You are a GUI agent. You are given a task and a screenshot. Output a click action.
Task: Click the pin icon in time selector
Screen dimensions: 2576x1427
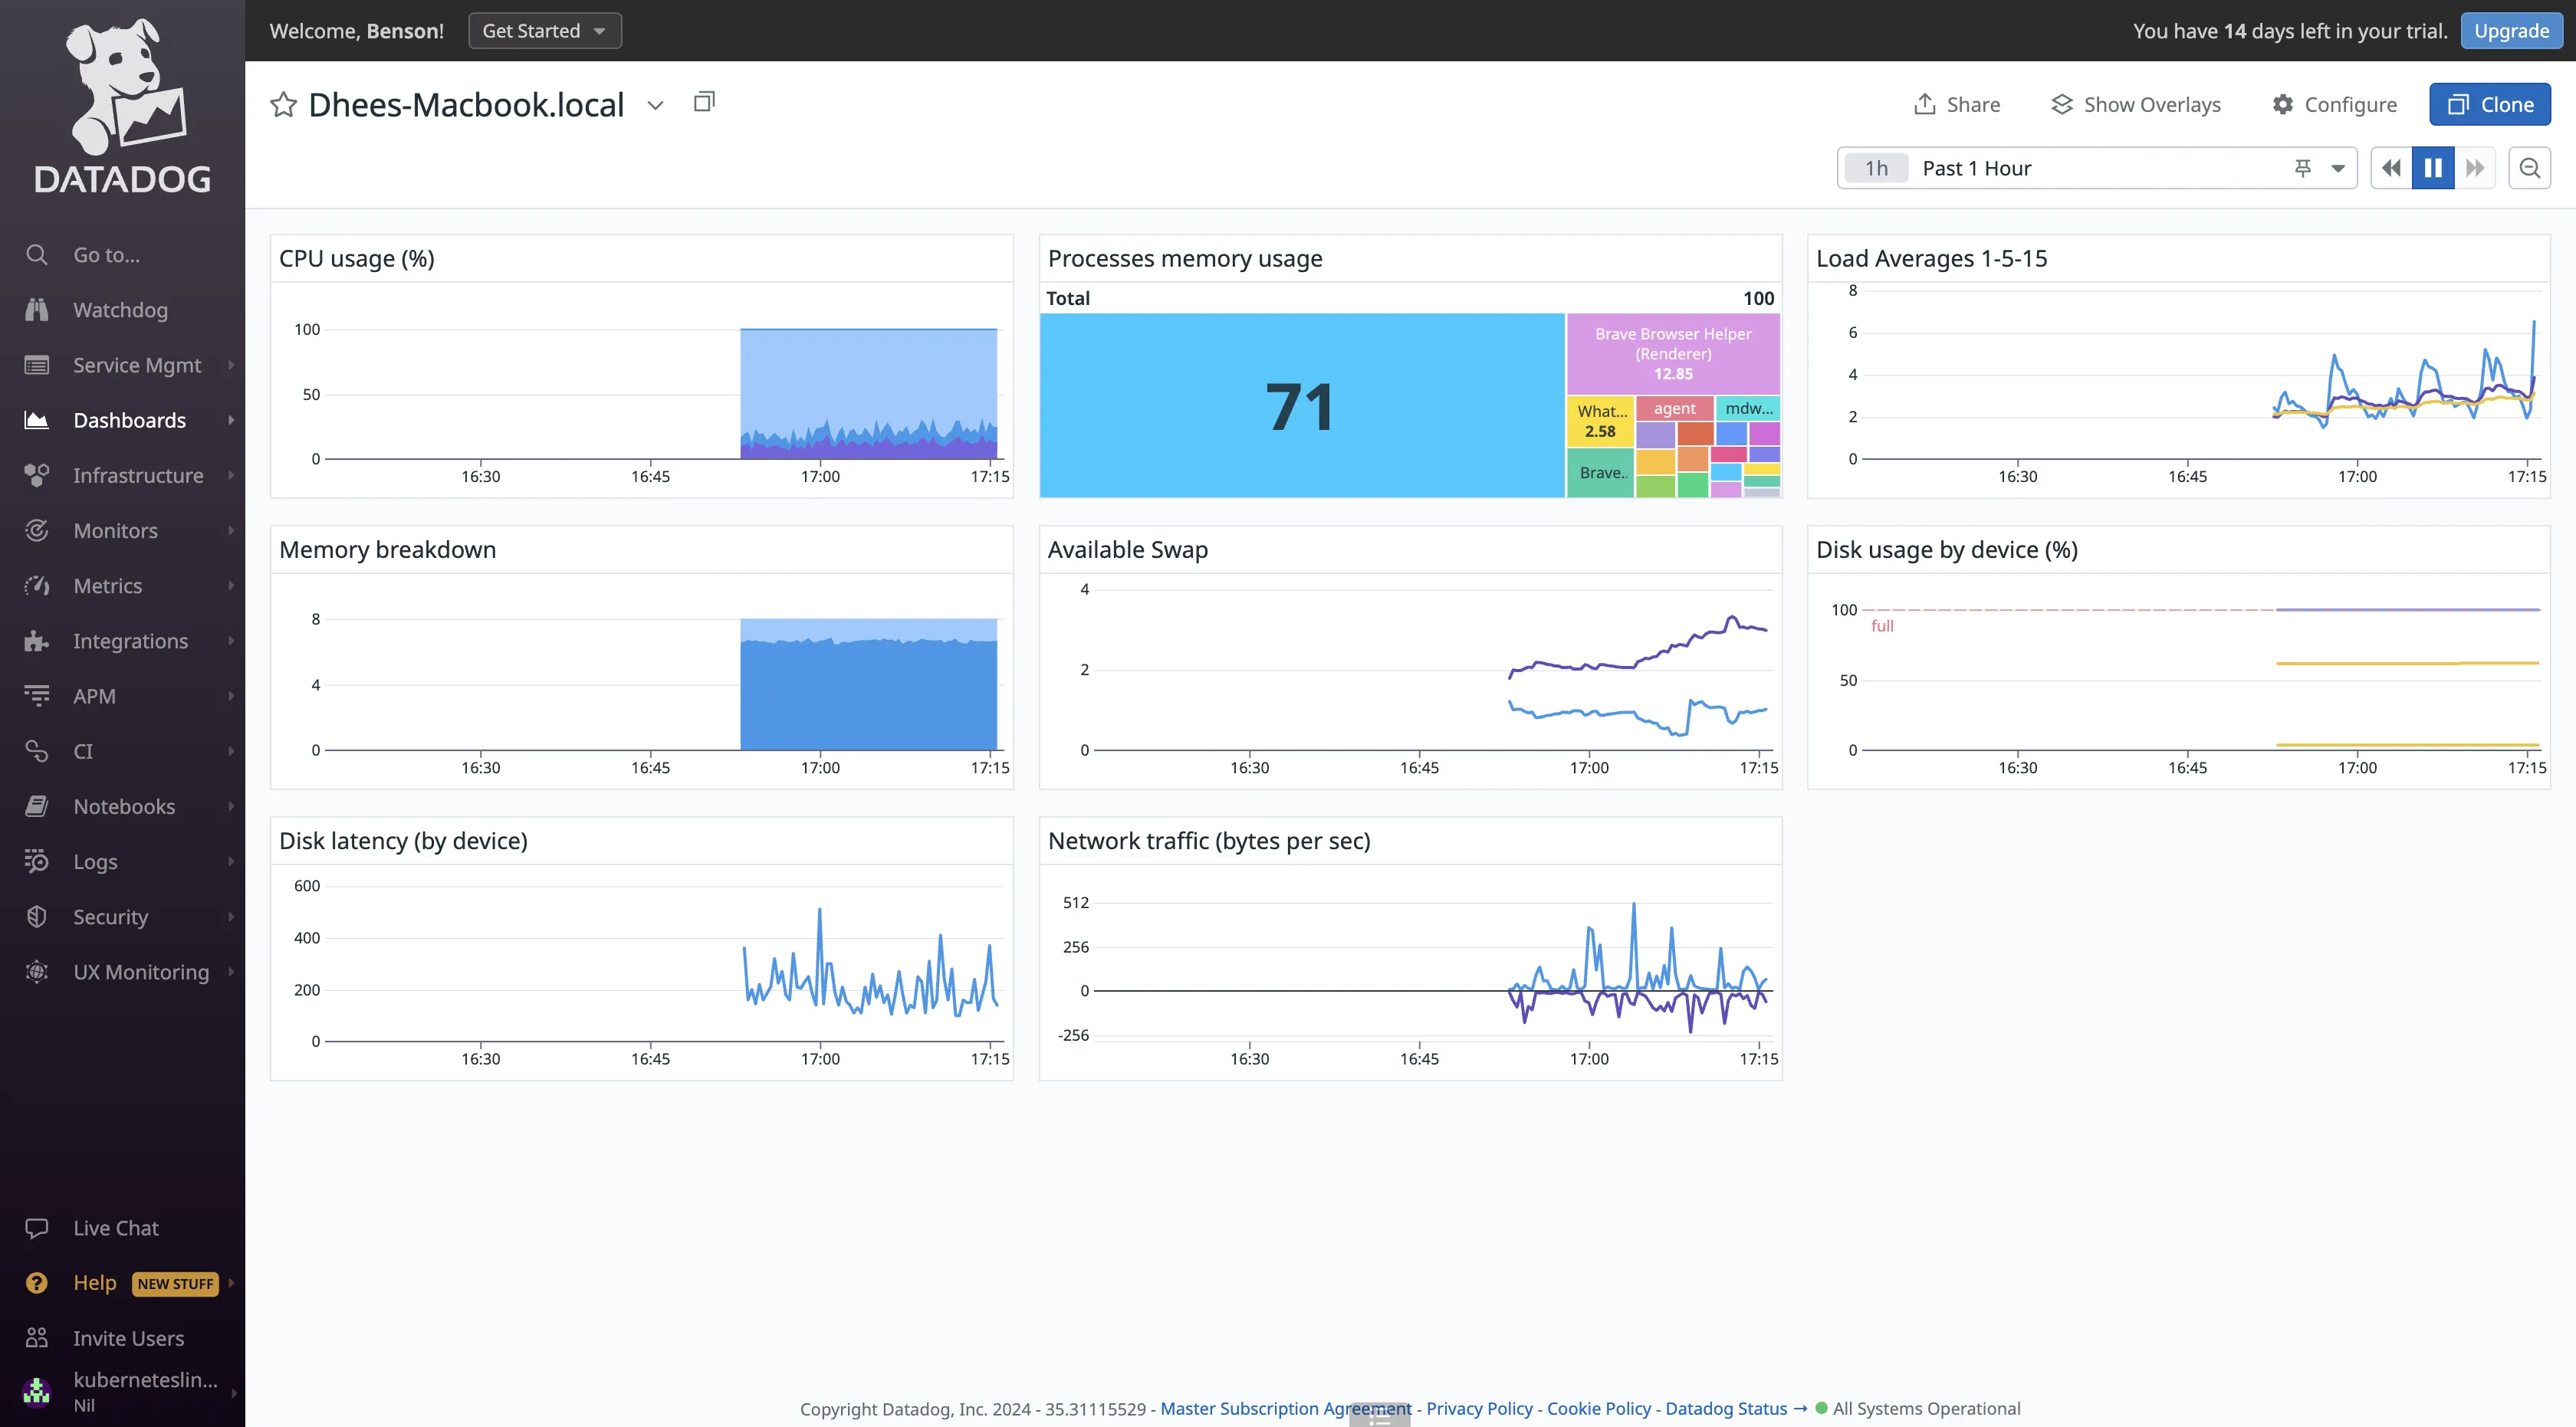click(2302, 168)
